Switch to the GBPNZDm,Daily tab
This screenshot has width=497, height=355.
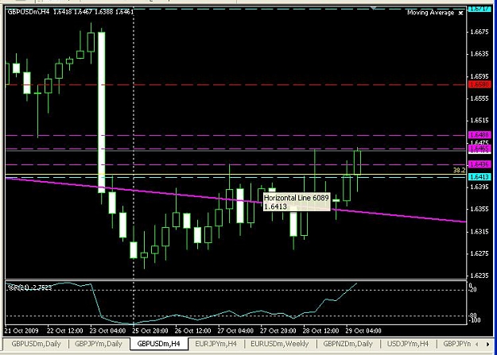[348, 344]
